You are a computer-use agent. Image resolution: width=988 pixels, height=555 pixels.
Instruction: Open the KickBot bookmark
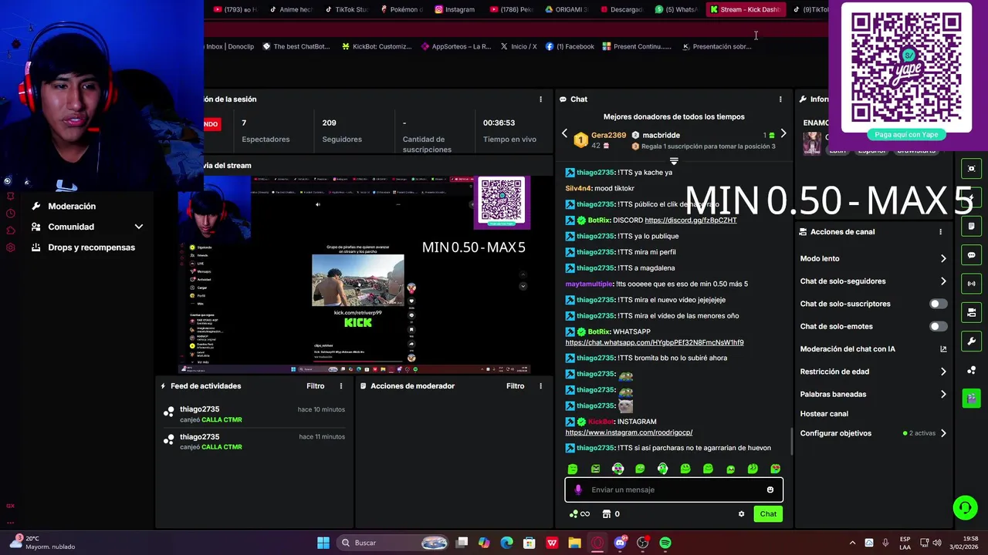click(377, 46)
